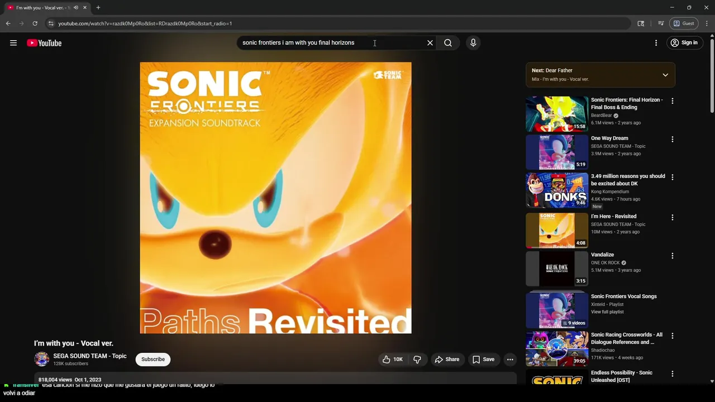Viewport: 715px width, 402px height.
Task: Open options for Vandalize video
Action: pos(673,256)
